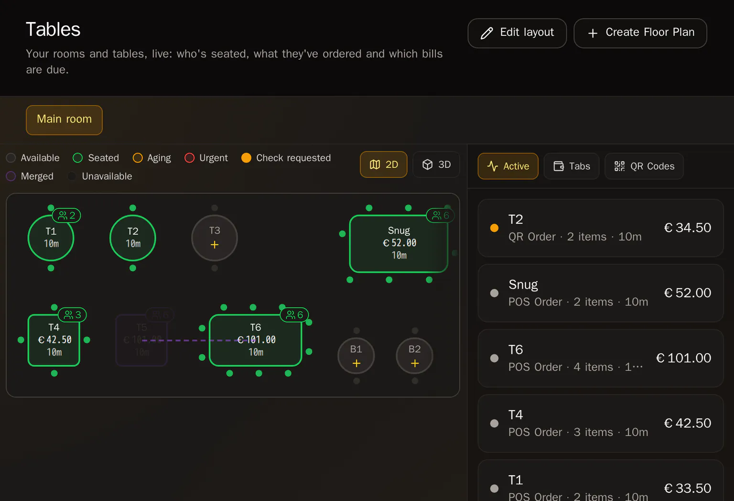Select table T2 on the floor plan
Screen dimensions: 734x501
click(133, 238)
